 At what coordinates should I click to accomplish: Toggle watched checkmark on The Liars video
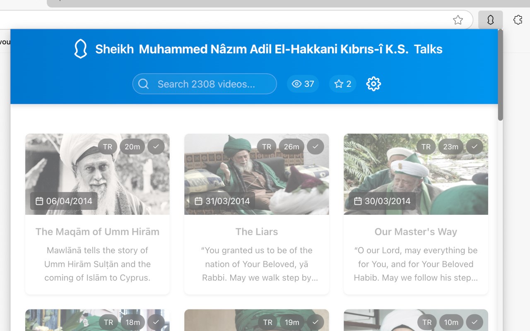(x=315, y=146)
